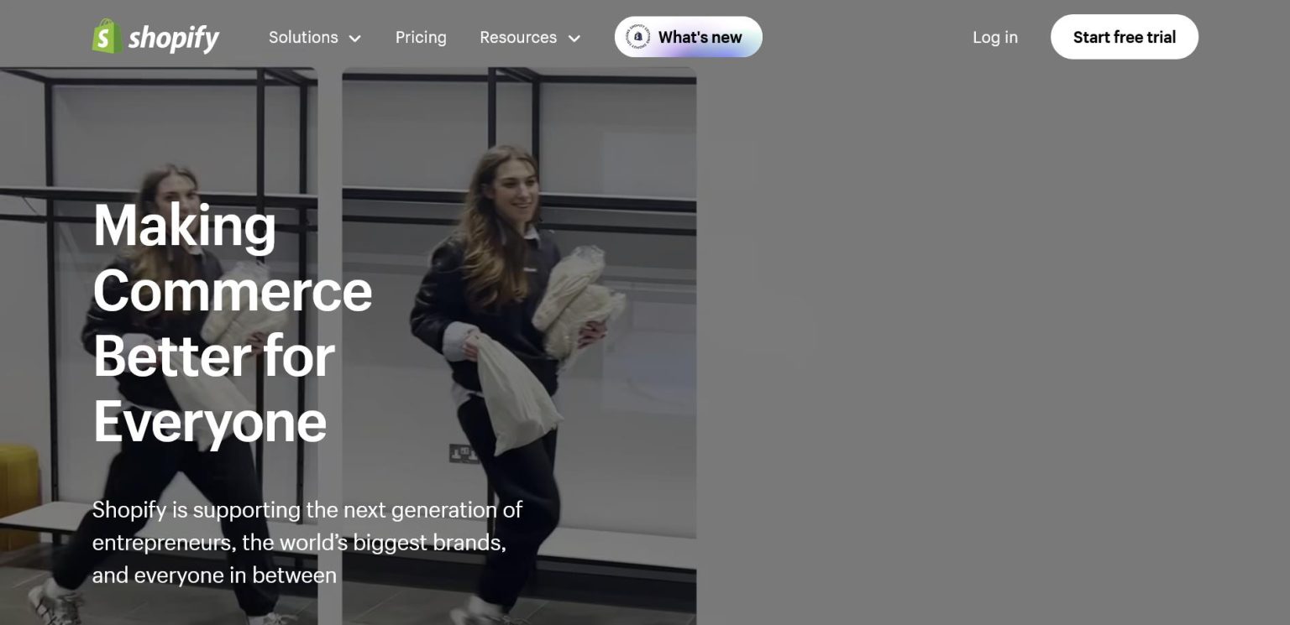Click the wall power socket in the video
Image resolution: width=1290 pixels, height=625 pixels.
coord(461,454)
